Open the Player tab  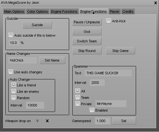(x=114, y=11)
